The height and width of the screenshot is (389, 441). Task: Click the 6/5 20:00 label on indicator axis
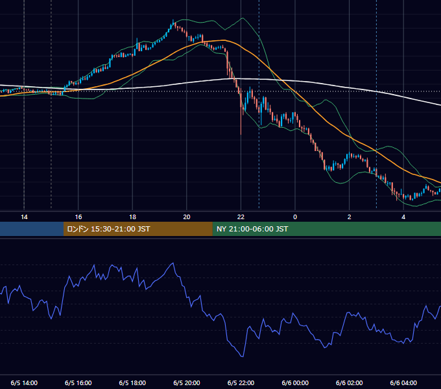click(187, 383)
